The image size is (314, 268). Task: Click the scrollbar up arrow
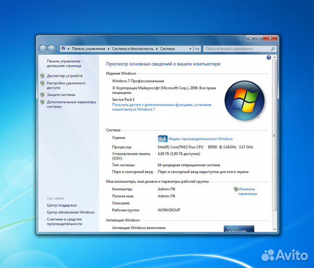tap(274, 58)
